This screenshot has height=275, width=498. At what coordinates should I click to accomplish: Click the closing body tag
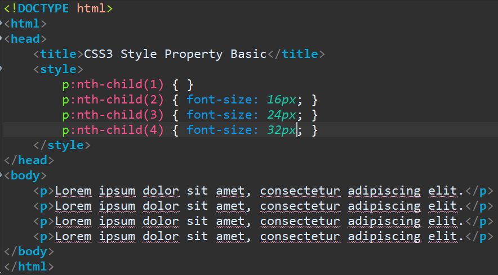coord(29,251)
